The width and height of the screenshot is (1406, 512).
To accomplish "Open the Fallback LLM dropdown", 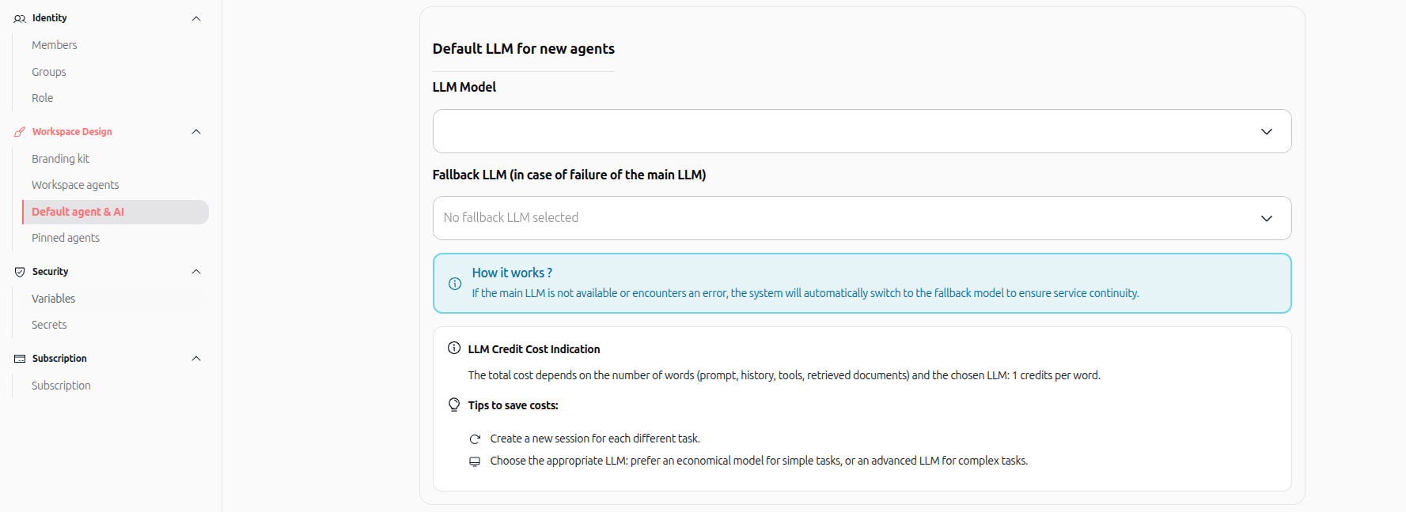I will tap(862, 218).
